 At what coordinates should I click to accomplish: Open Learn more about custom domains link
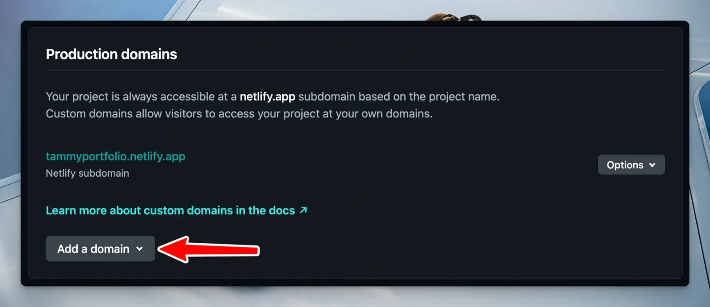coord(170,210)
